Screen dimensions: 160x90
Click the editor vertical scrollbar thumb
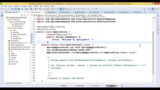point(153,53)
